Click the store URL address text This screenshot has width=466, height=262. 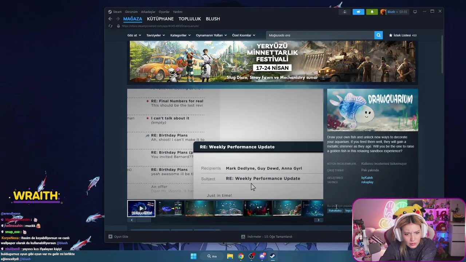tap(160, 26)
